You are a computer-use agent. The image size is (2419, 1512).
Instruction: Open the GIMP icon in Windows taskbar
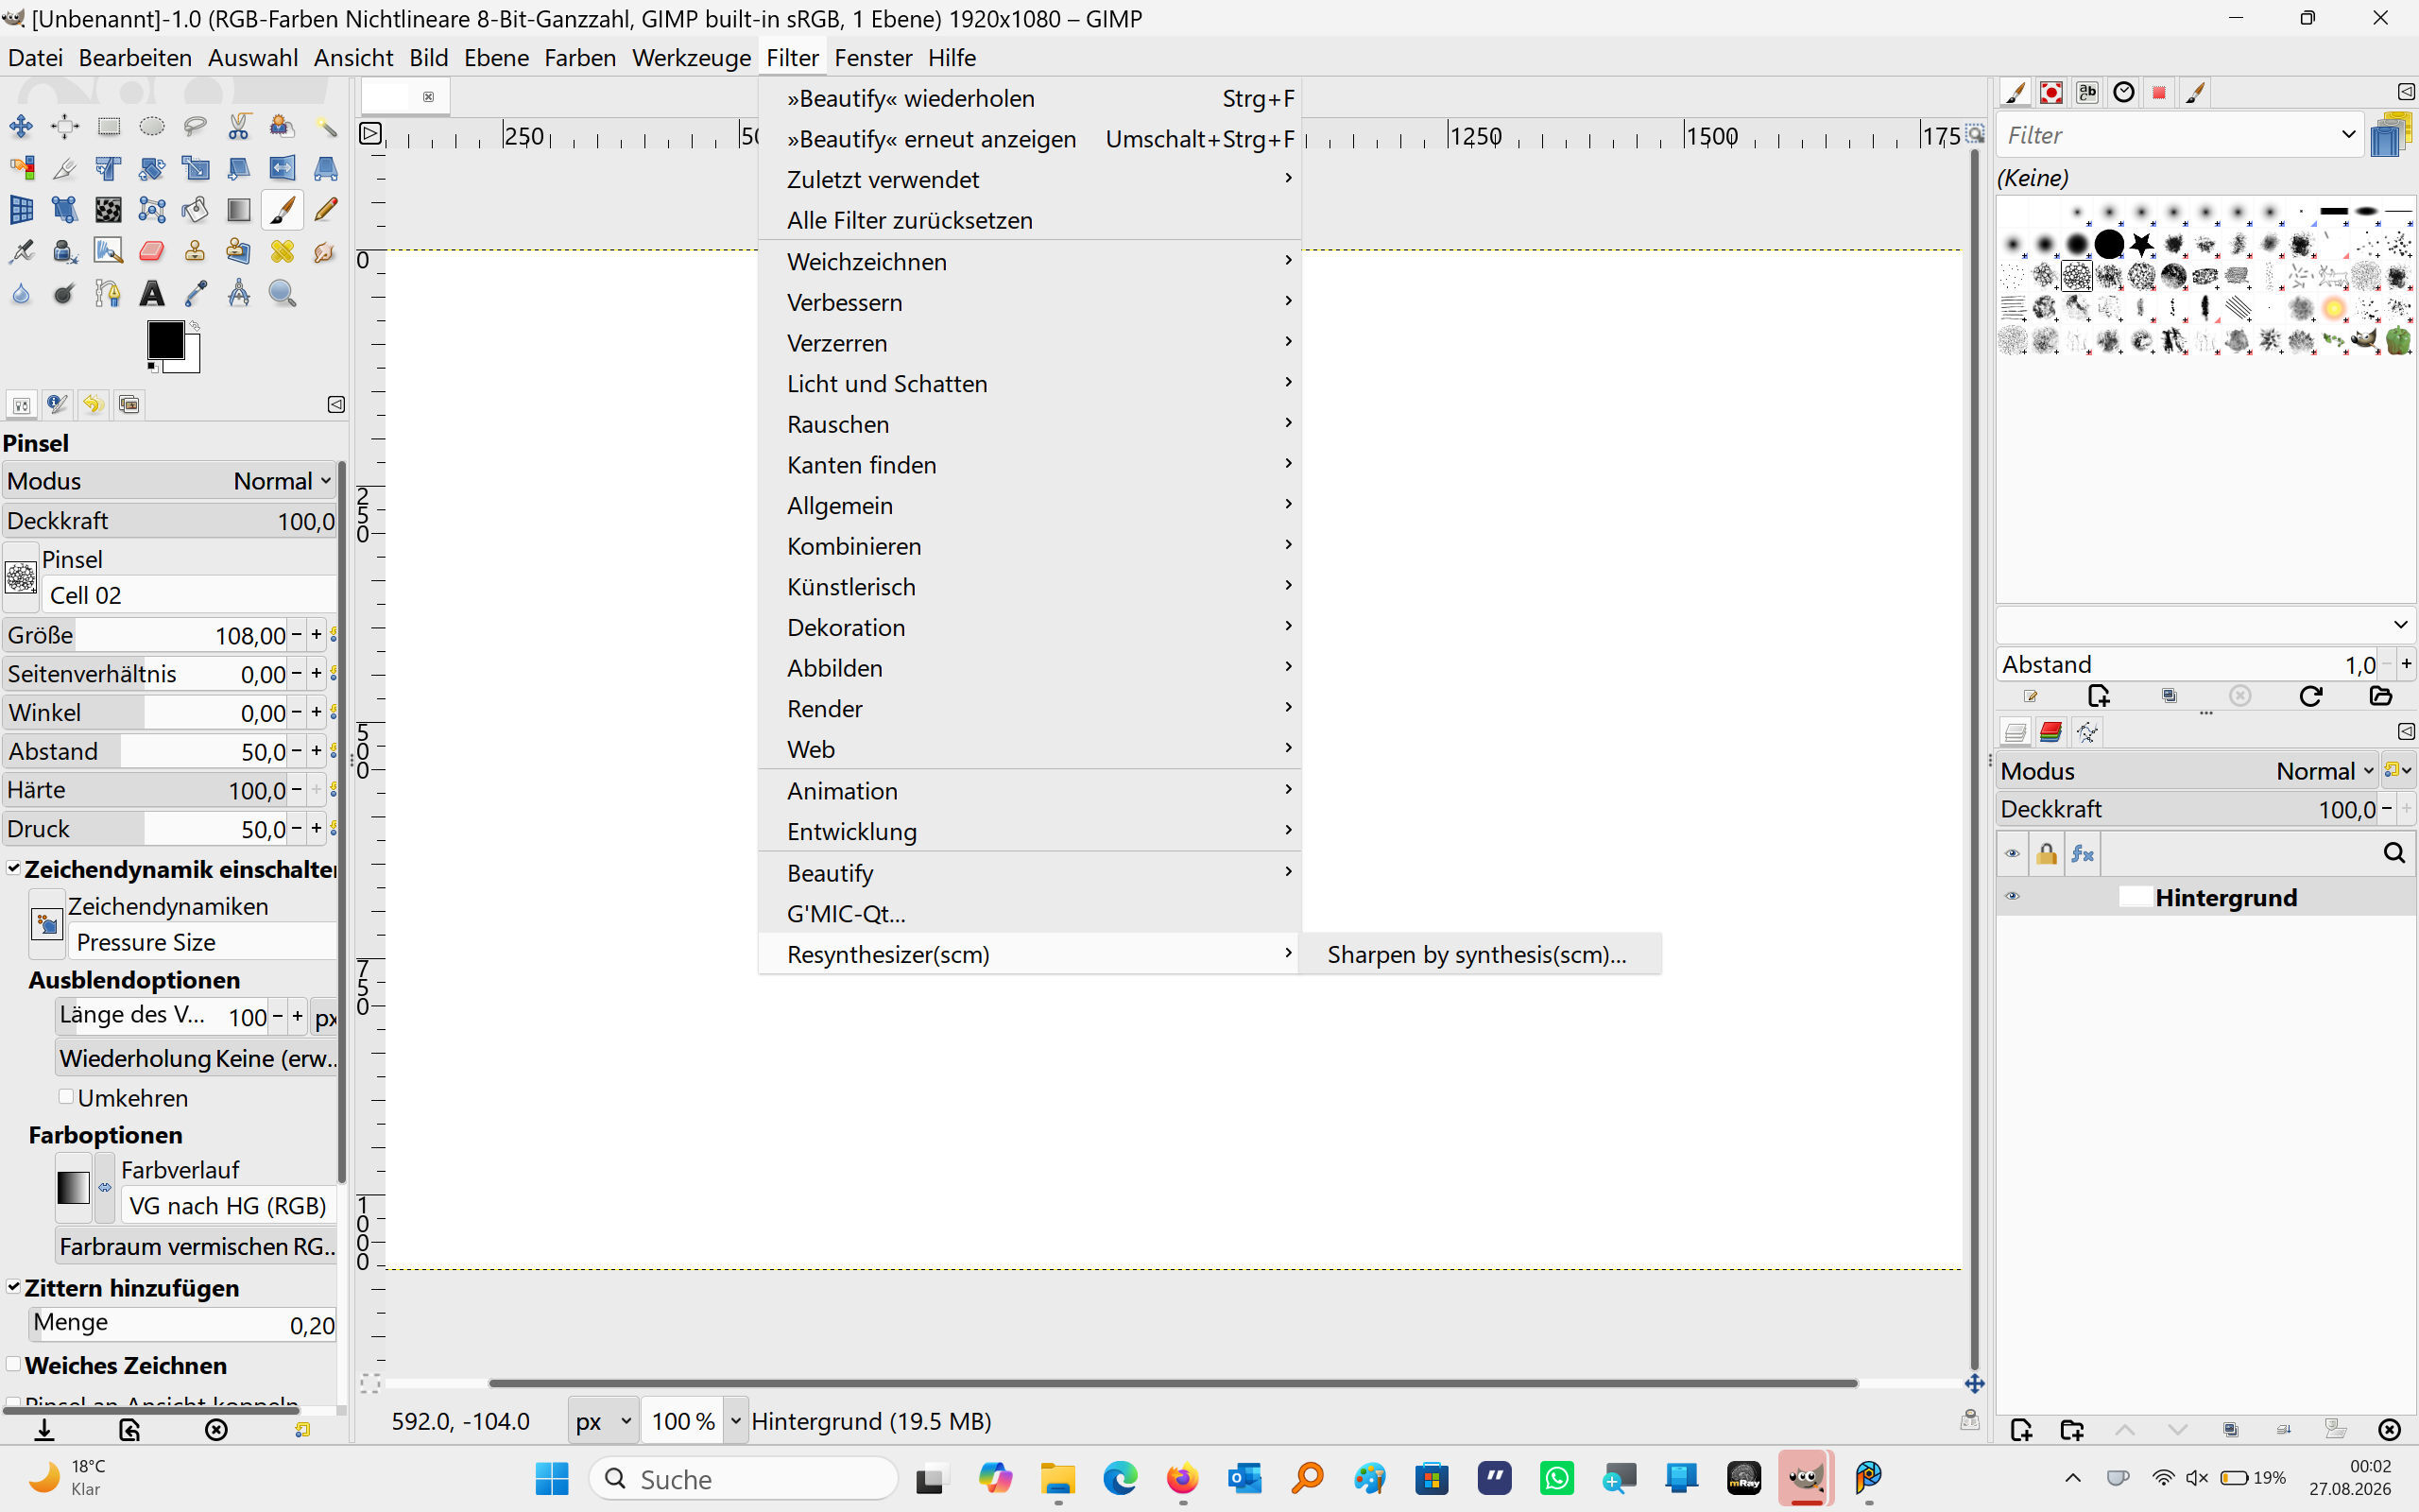(1805, 1478)
